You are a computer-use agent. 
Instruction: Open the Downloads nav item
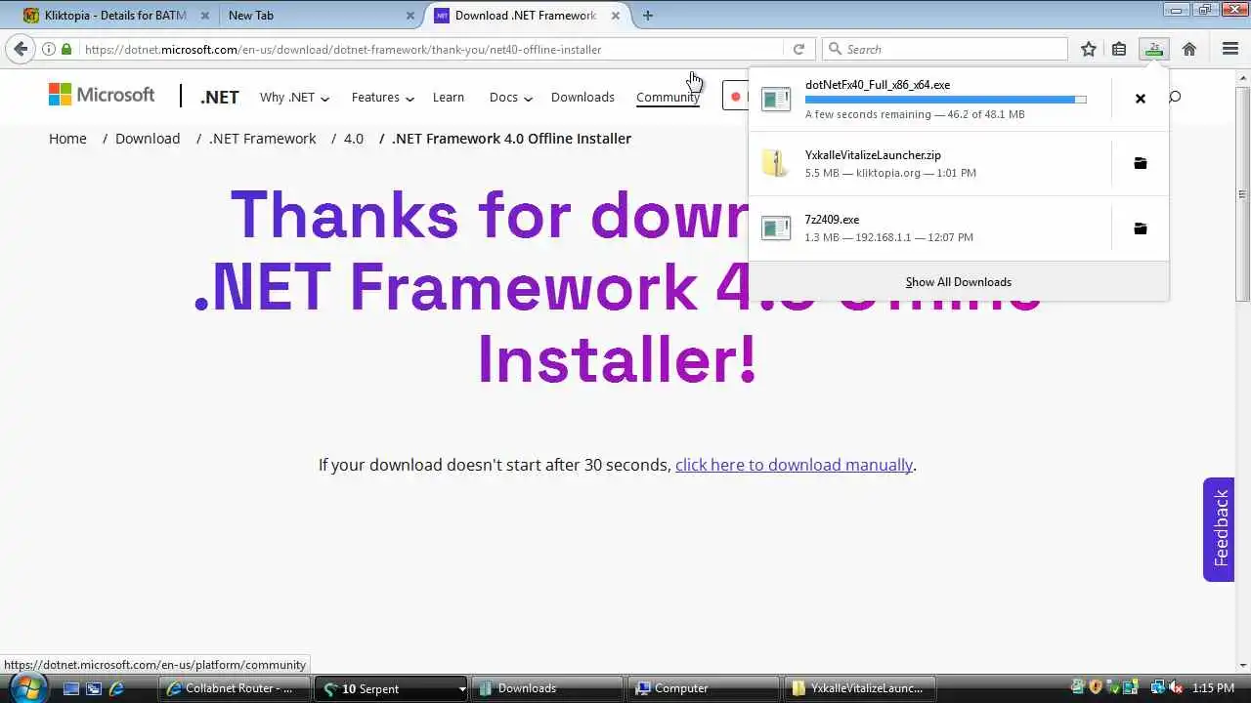[x=582, y=97]
